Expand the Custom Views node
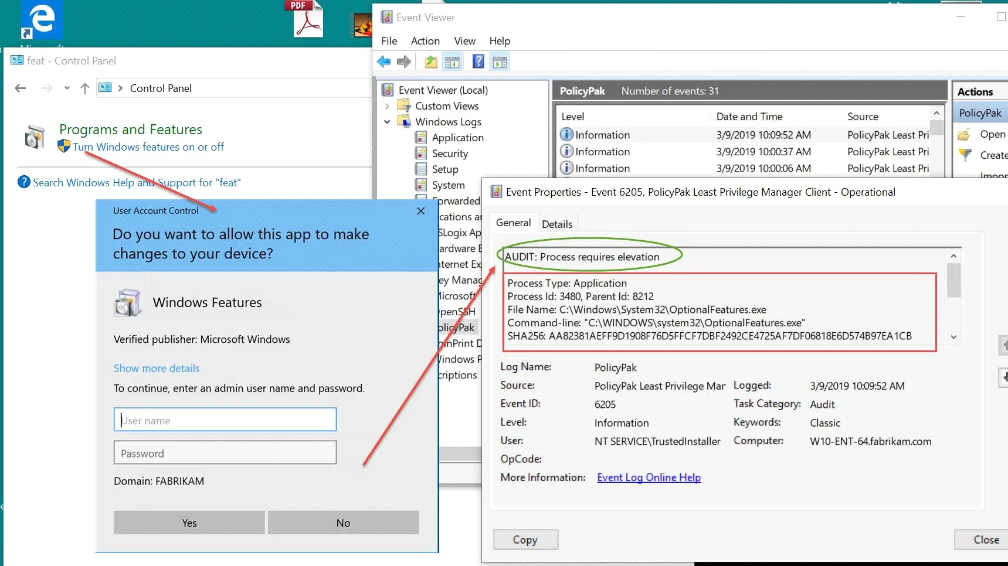This screenshot has height=566, width=1008. tap(388, 106)
